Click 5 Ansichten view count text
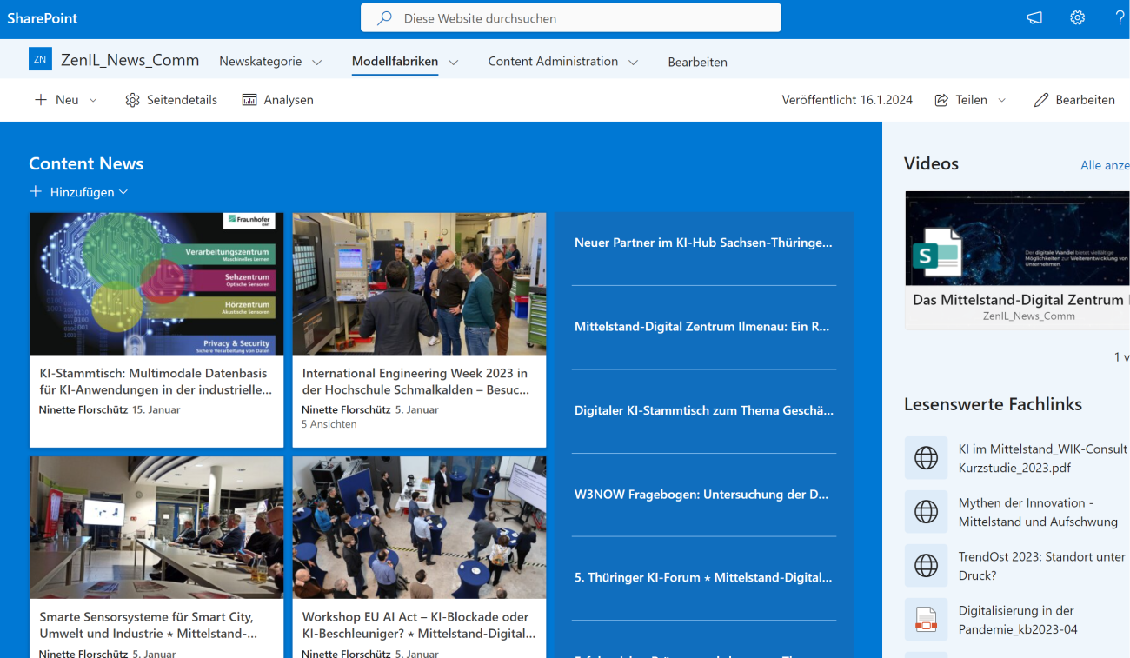The height and width of the screenshot is (658, 1130). pyautogui.click(x=329, y=424)
